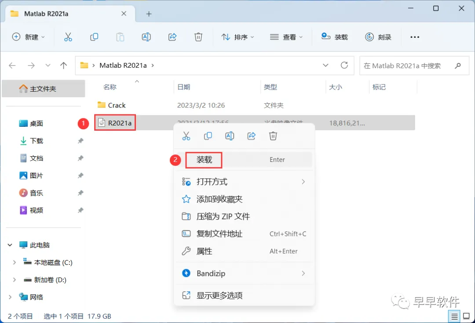
Task: Click the Copy icon in the toolbar
Action: pos(94,37)
